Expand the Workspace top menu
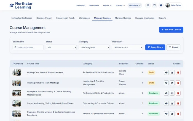The image size is (193, 121). pos(135,6)
